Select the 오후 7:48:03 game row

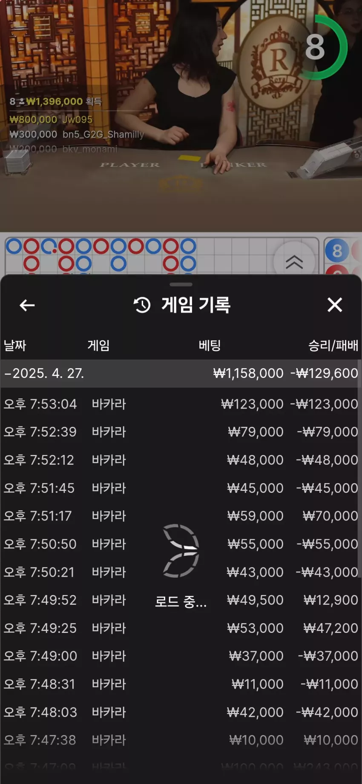(181, 712)
